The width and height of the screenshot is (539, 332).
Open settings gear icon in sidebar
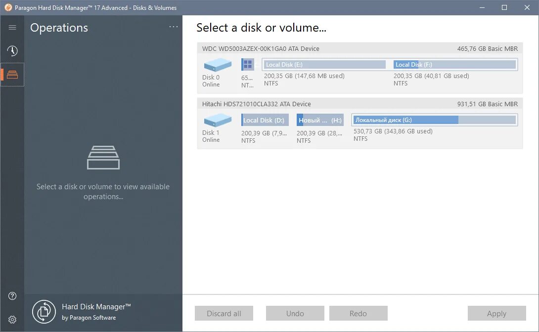click(12, 320)
